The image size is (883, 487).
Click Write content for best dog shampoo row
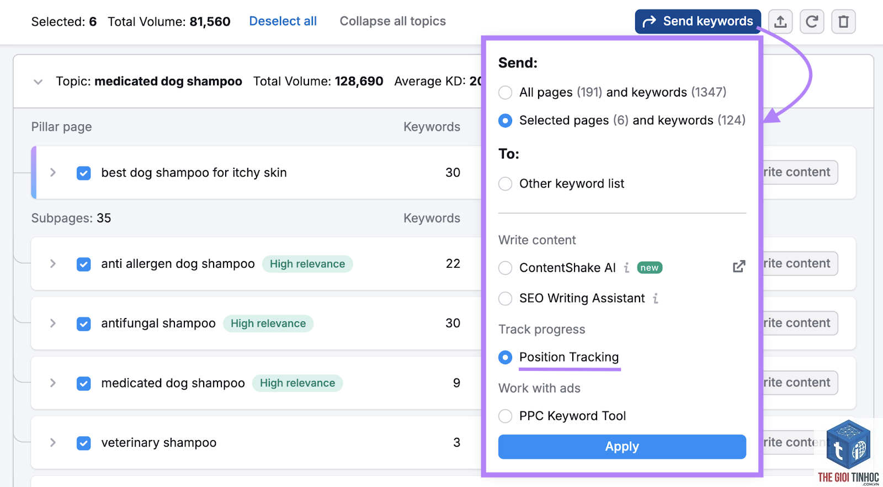coord(800,172)
